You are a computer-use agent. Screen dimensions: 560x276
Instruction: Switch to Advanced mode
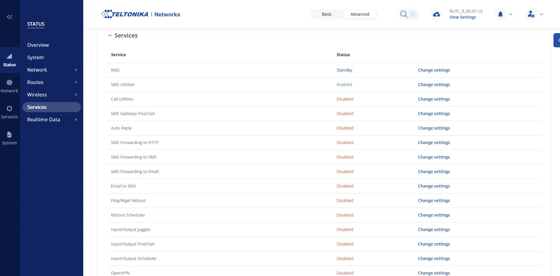[360, 14]
